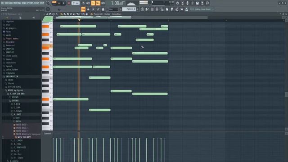288x162 pixels.
Task: Open the Pattern selector dropdown
Action: [129, 9]
